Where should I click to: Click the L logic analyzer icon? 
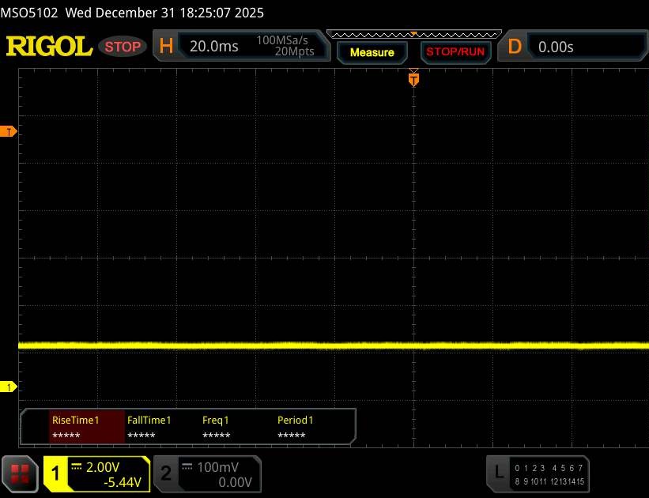click(498, 473)
